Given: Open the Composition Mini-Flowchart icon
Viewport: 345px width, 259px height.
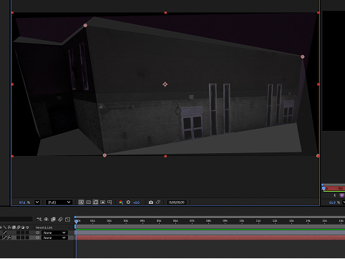Looking at the screenshot, I should tap(39, 219).
